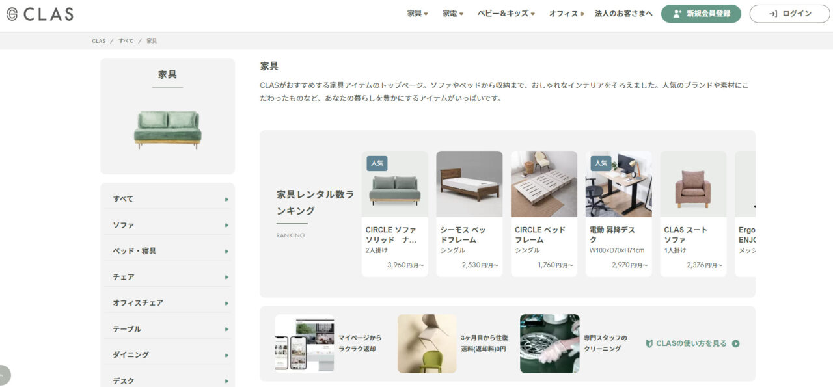Click the すべて breadcrumb link

(x=126, y=41)
